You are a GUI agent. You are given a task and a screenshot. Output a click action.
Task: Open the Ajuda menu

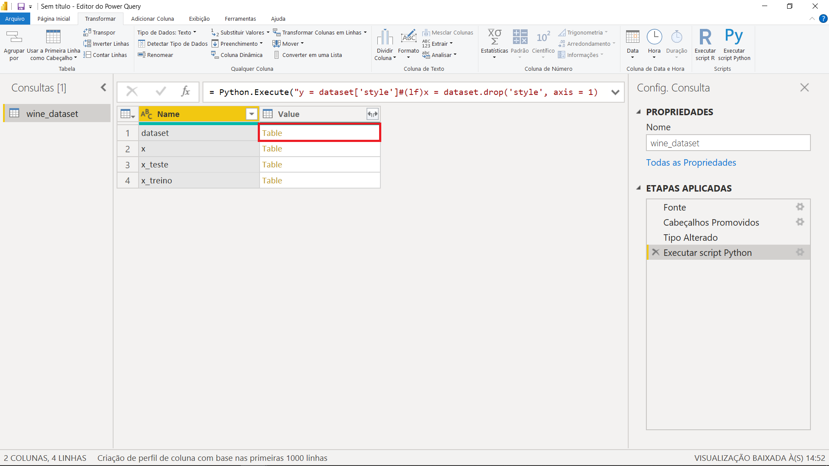(x=278, y=19)
